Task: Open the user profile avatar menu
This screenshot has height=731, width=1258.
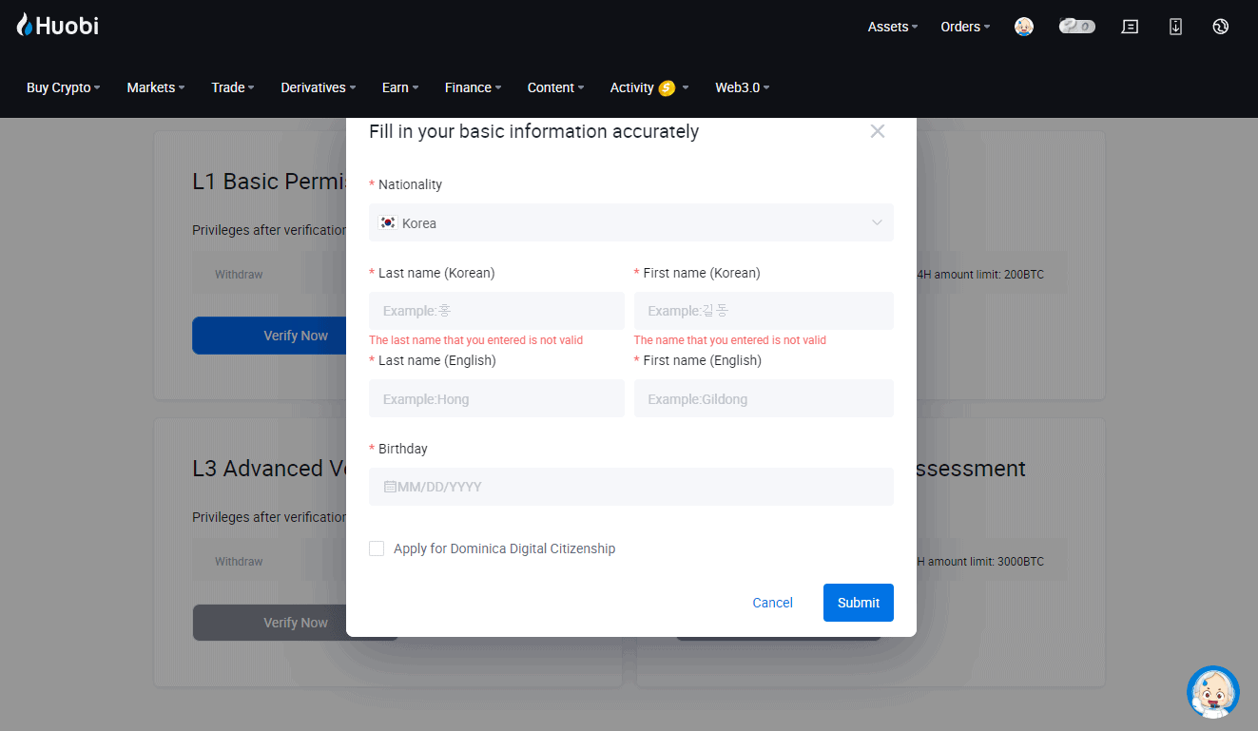Action: tap(1024, 27)
